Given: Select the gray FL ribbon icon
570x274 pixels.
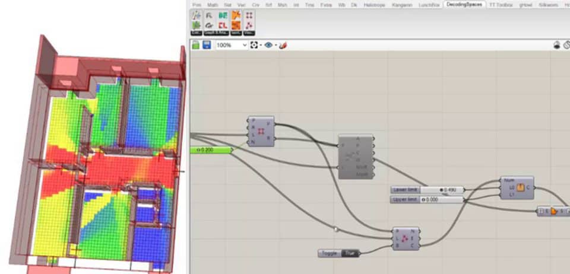Looking at the screenshot, I should coord(209,15).
